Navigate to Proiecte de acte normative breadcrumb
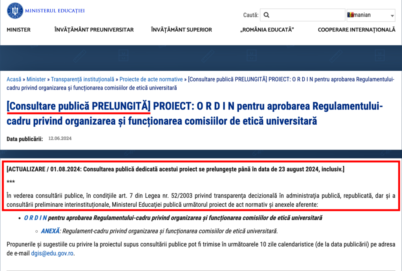This screenshot has height=271, width=402. pos(151,79)
